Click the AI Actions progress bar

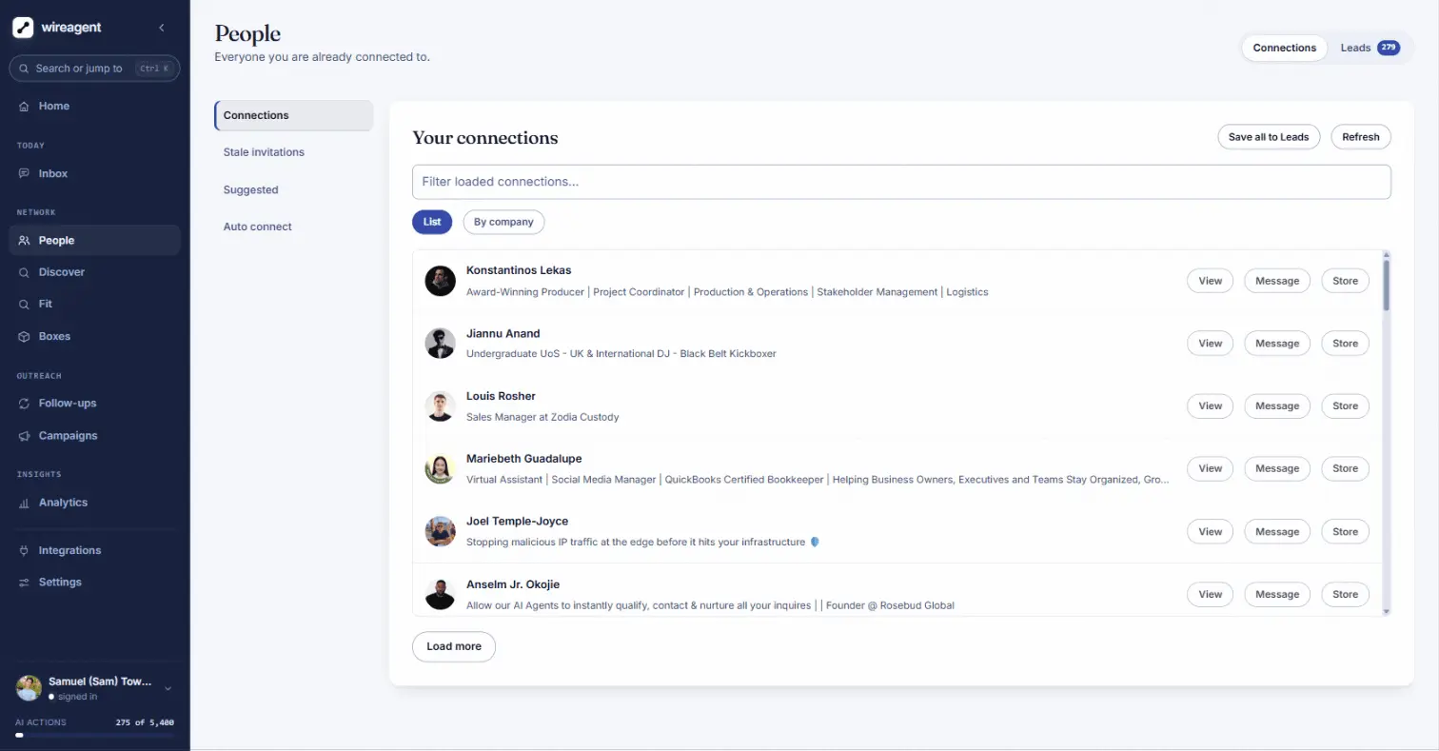tap(94, 736)
